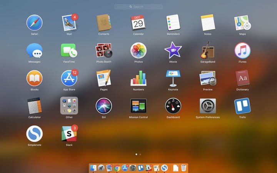Open Trello from the Dock

141,168
